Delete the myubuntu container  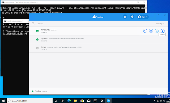[163, 31]
